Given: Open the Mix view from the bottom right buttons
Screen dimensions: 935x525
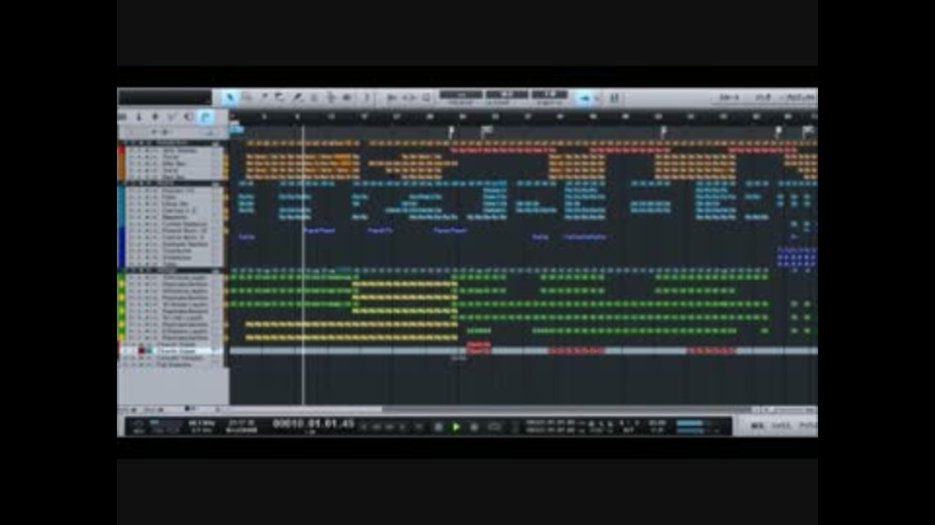Looking at the screenshot, I should 780,426.
